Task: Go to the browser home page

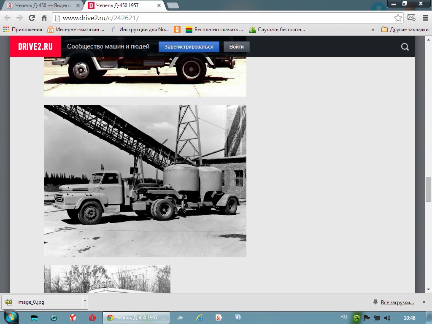Action: pos(44,18)
